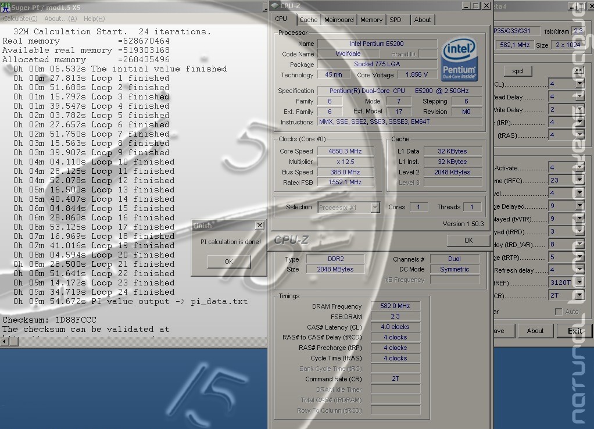The width and height of the screenshot is (594, 429).
Task: Expand the tRP dropdown in the timings window
Action: (x=579, y=123)
